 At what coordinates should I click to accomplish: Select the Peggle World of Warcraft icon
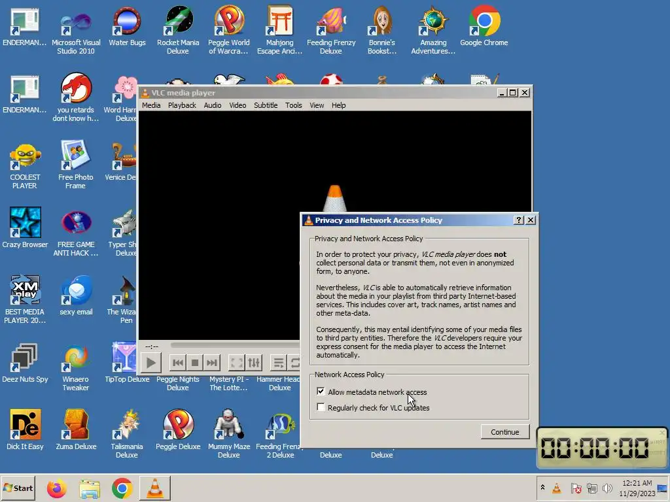[x=228, y=30]
